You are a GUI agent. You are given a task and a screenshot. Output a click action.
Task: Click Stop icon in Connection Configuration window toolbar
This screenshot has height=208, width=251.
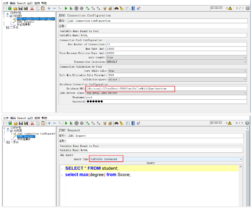[x=76, y=8]
